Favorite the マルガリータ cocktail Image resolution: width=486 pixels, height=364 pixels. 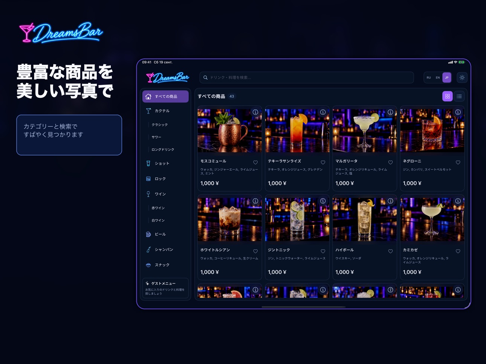pos(390,162)
